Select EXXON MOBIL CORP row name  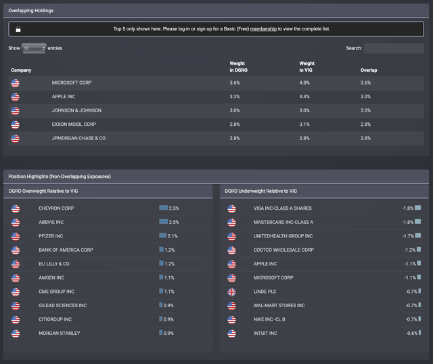click(x=74, y=124)
